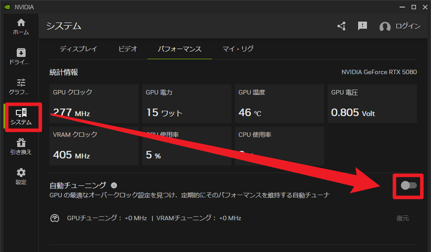Image resolution: width=431 pixels, height=252 pixels.
Task: Click the tuning gauge icon
Action: [55, 218]
